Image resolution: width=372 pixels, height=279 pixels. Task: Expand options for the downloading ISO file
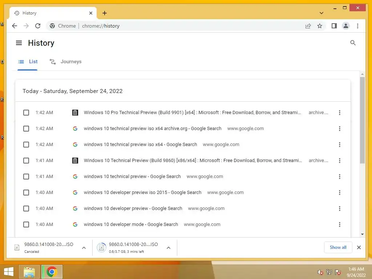[169, 248]
